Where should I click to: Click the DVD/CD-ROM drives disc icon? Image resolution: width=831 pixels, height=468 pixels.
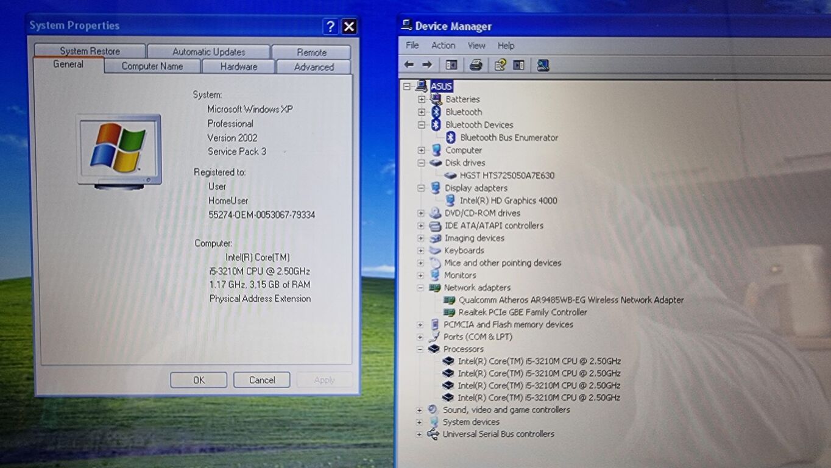click(435, 213)
